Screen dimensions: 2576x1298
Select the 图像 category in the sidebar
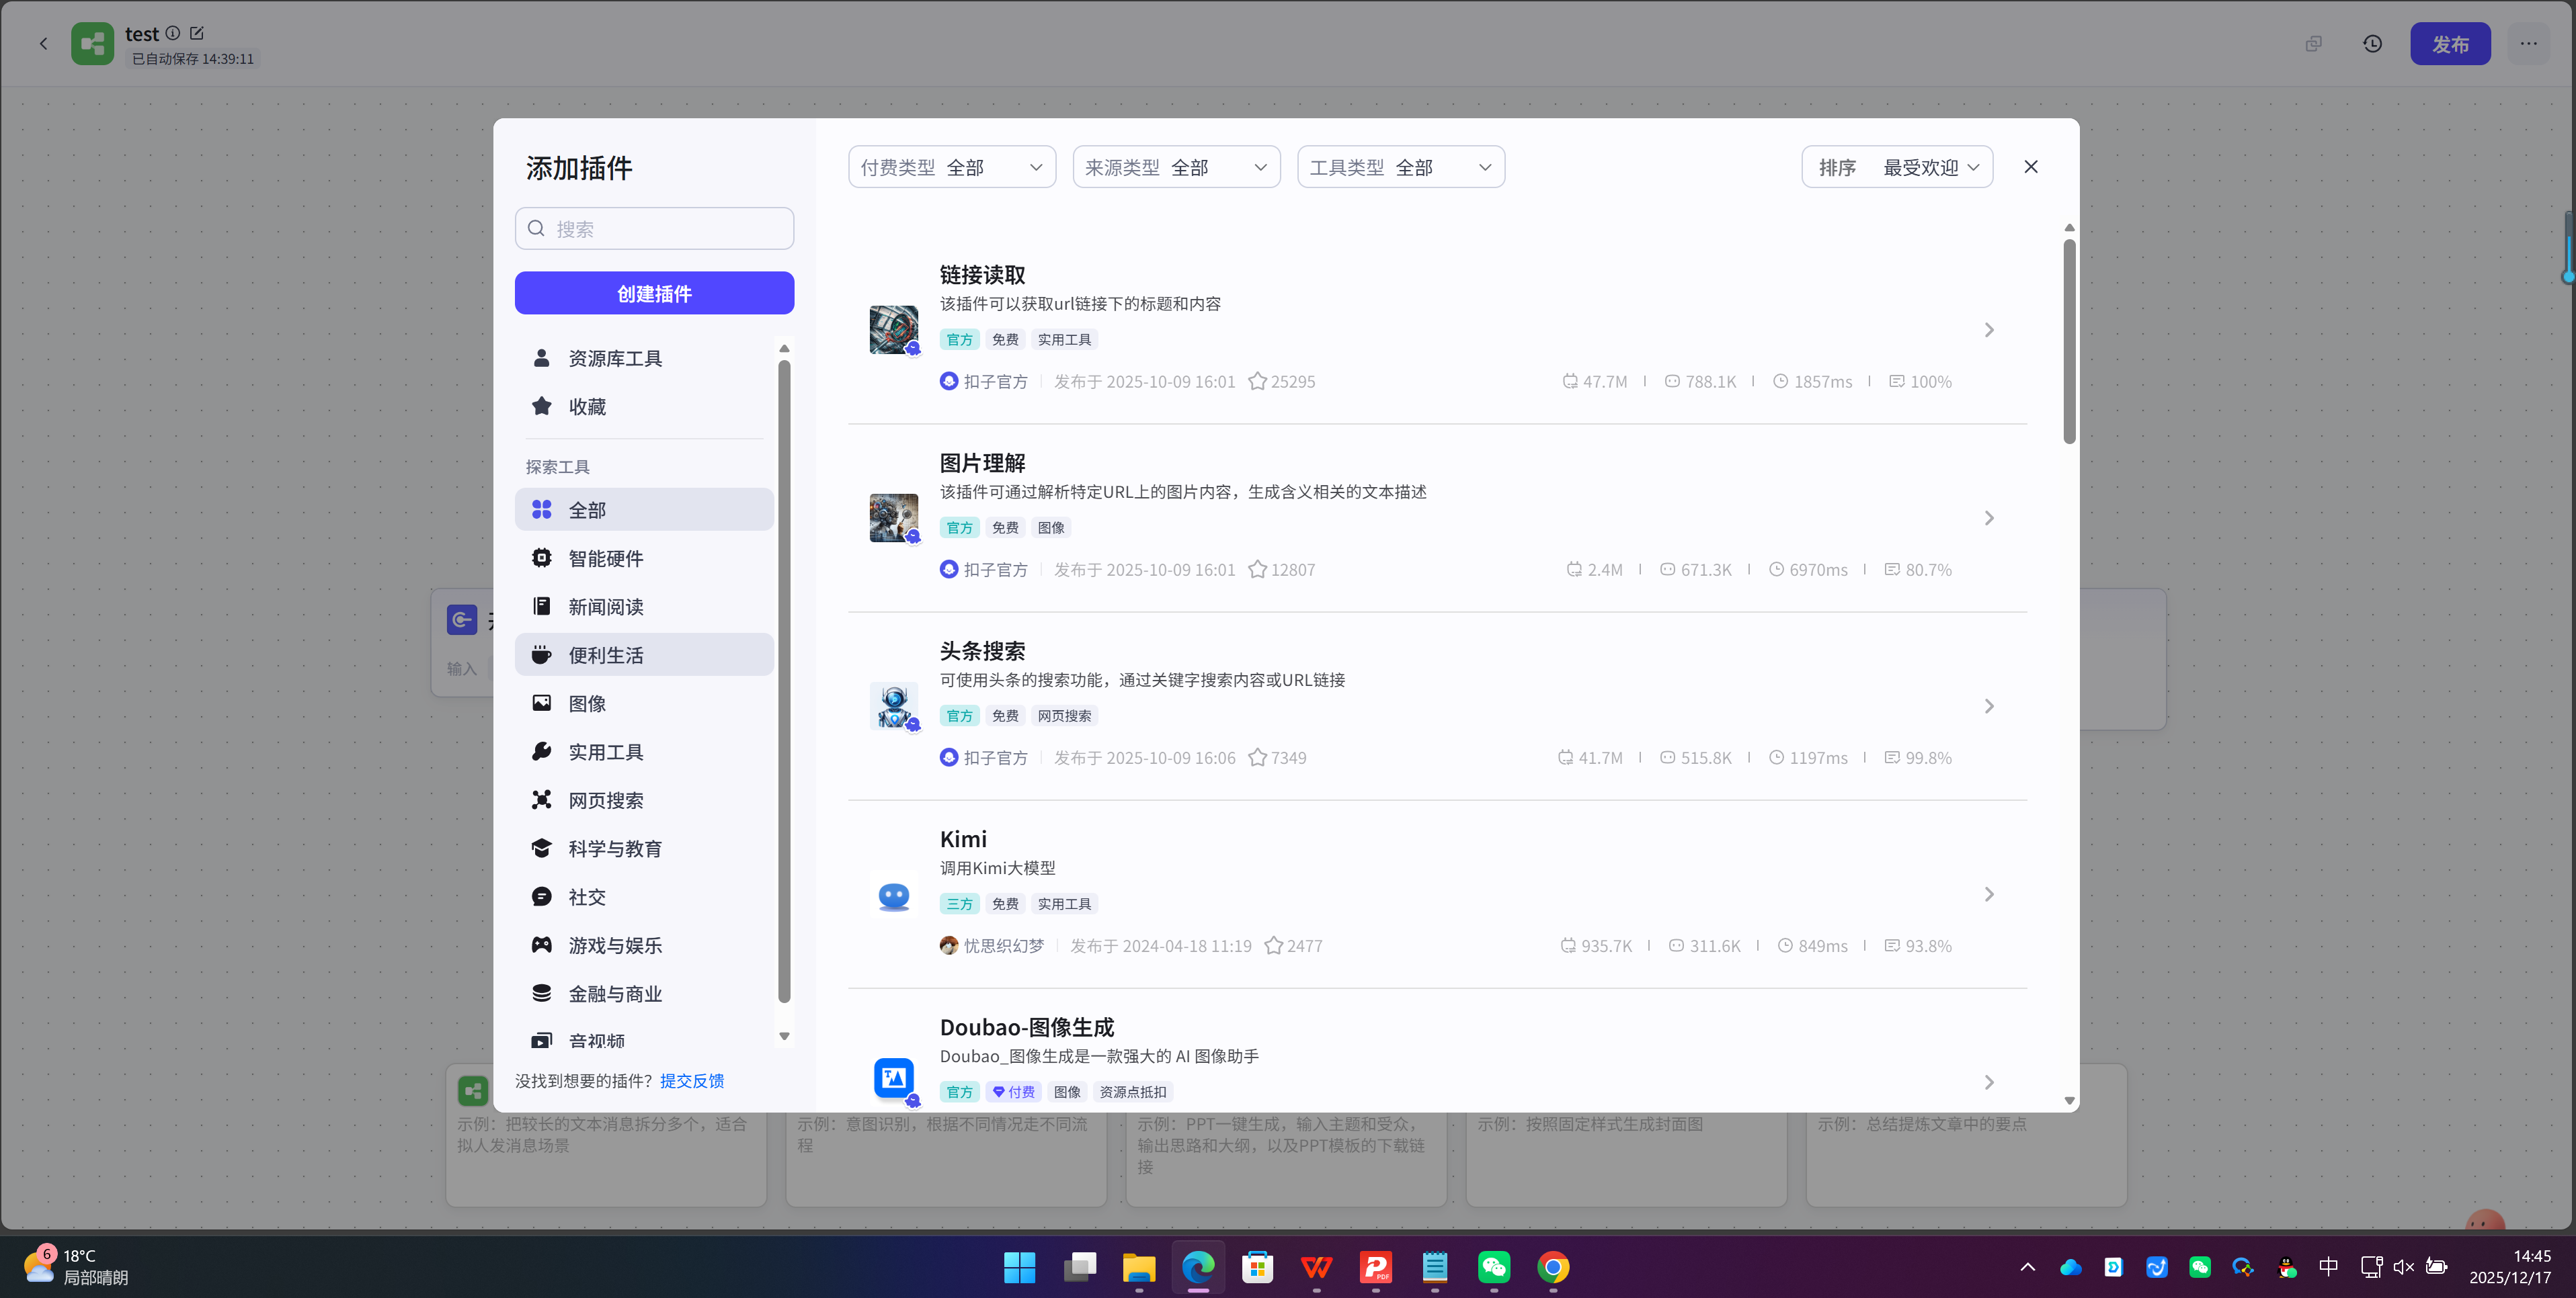click(x=587, y=703)
